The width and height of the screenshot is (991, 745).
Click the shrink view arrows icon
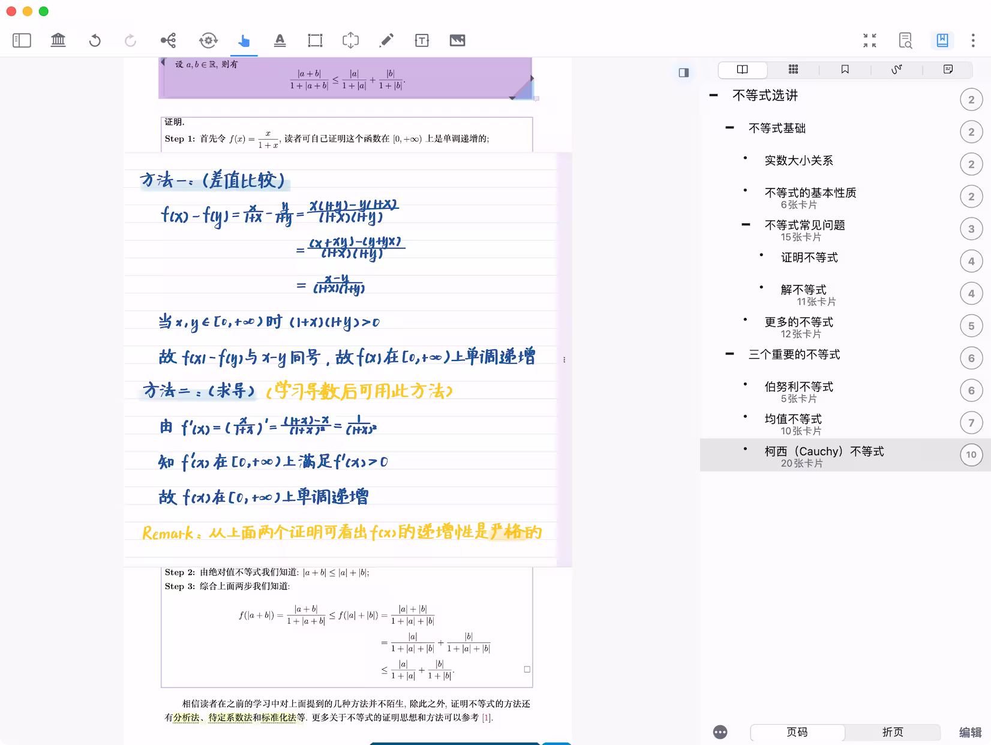click(870, 40)
